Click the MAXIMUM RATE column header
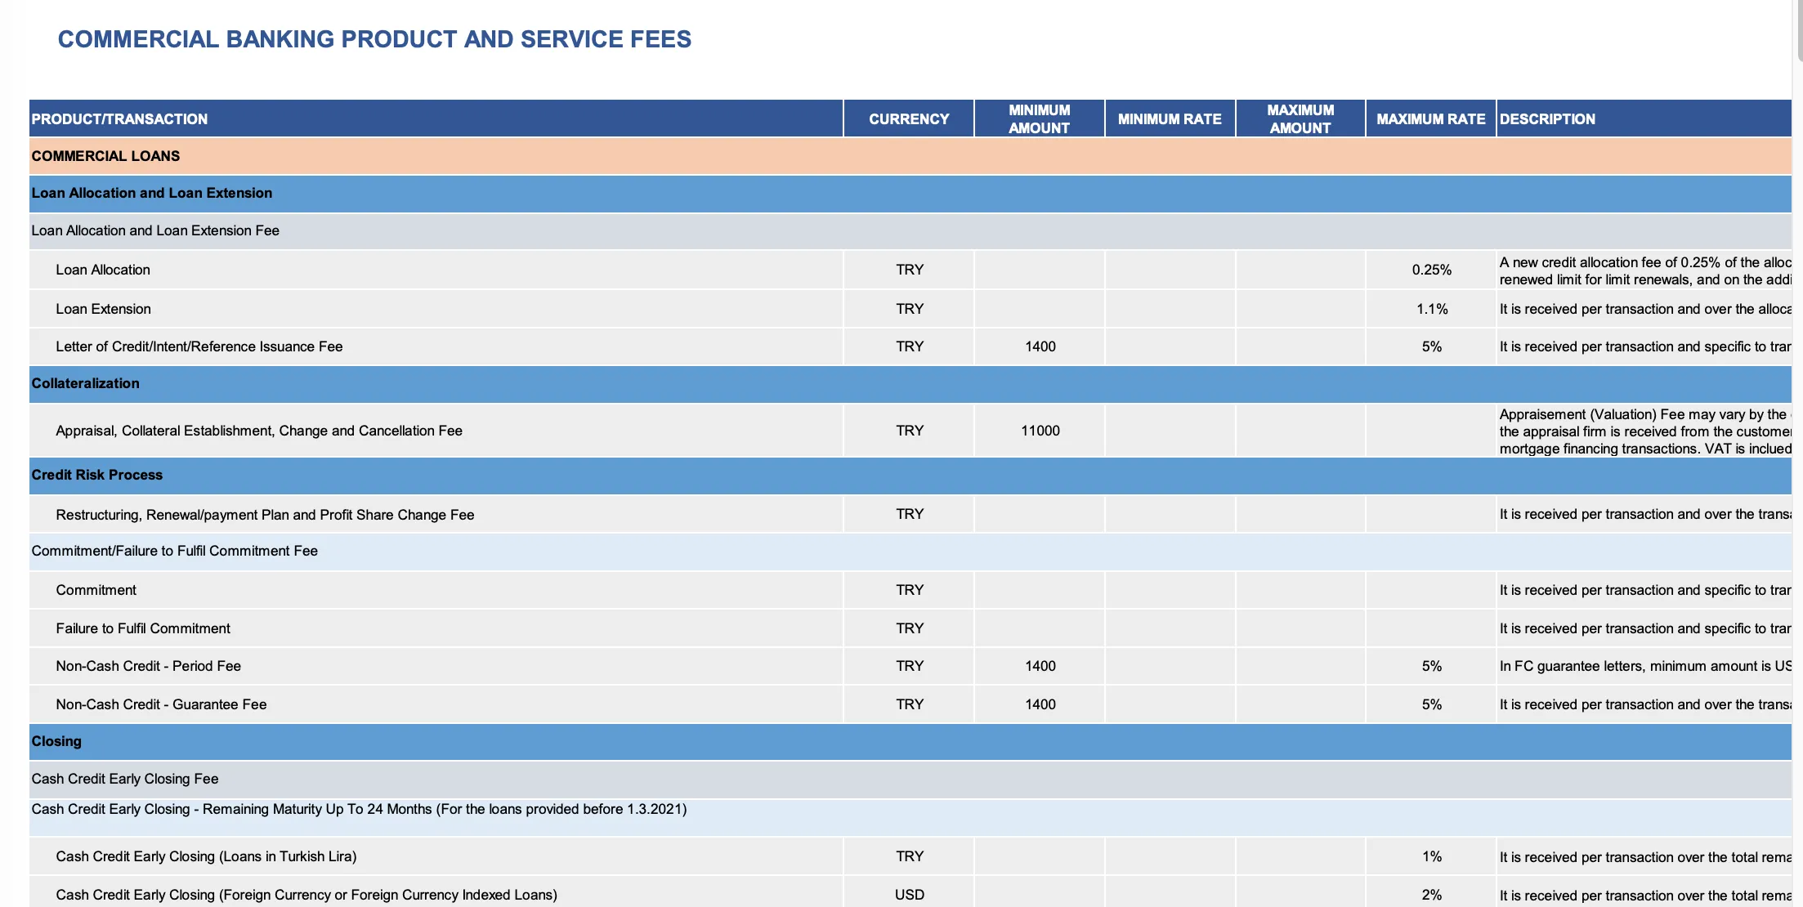This screenshot has width=1803, height=907. click(x=1431, y=118)
